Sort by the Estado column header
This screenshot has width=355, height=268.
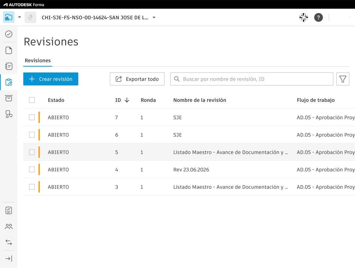(x=56, y=100)
